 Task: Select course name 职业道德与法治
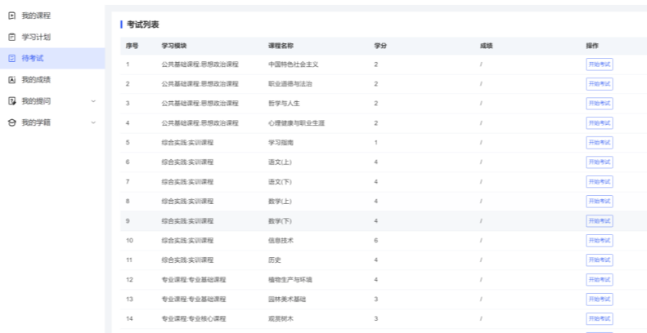point(290,84)
